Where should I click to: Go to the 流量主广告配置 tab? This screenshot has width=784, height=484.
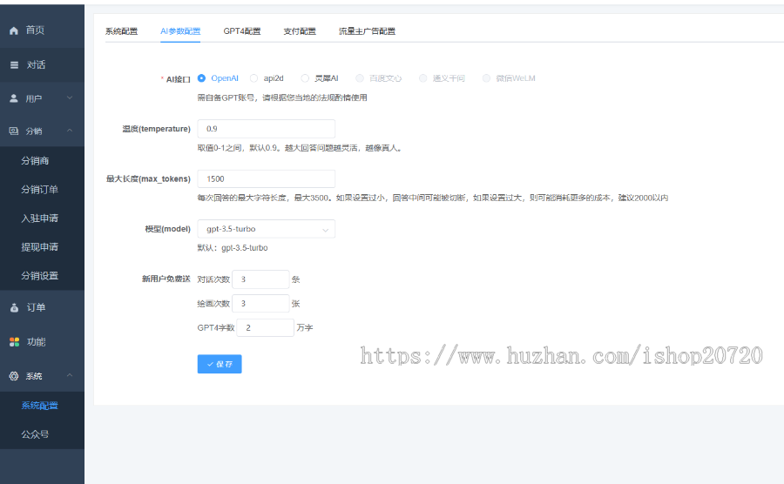click(367, 31)
